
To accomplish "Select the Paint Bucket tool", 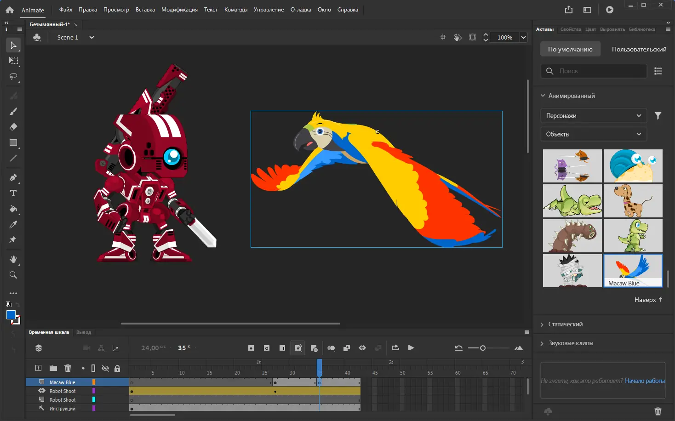I will tap(13, 209).
